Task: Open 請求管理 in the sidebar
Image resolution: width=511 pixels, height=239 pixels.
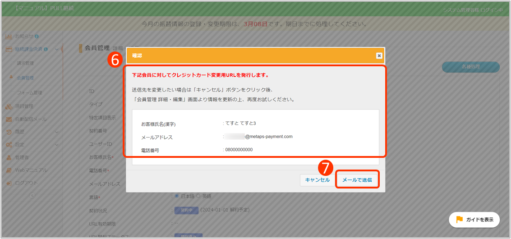Action: (25, 63)
